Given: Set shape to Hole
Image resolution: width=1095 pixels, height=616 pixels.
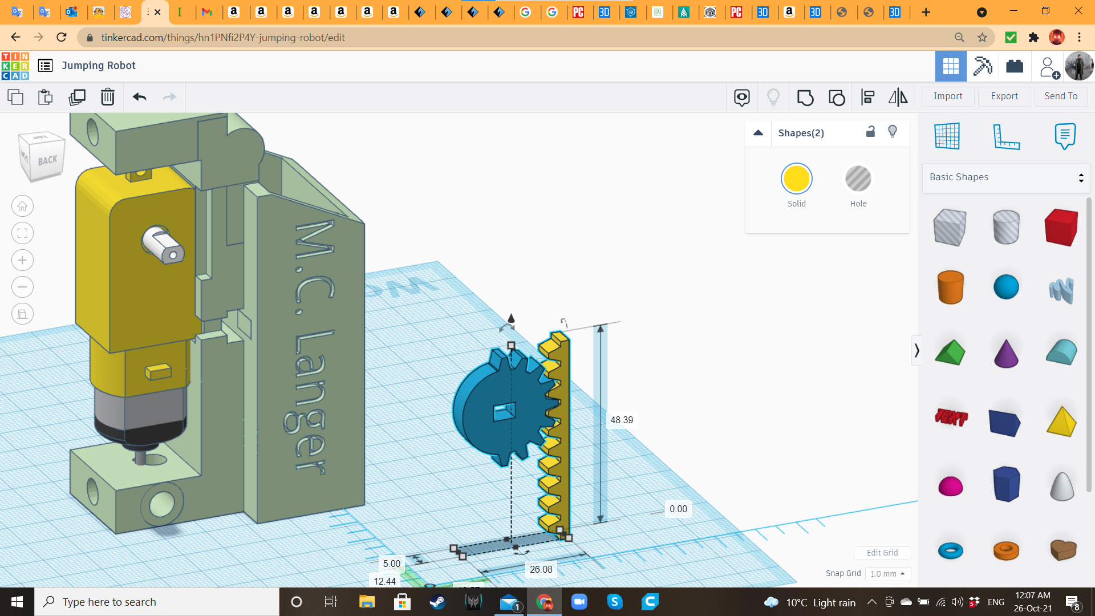Looking at the screenshot, I should pos(858,179).
